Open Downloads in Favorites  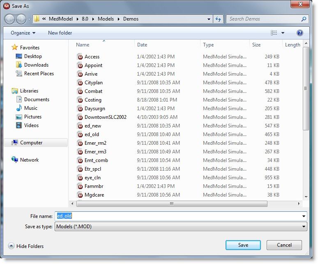tap(32, 65)
